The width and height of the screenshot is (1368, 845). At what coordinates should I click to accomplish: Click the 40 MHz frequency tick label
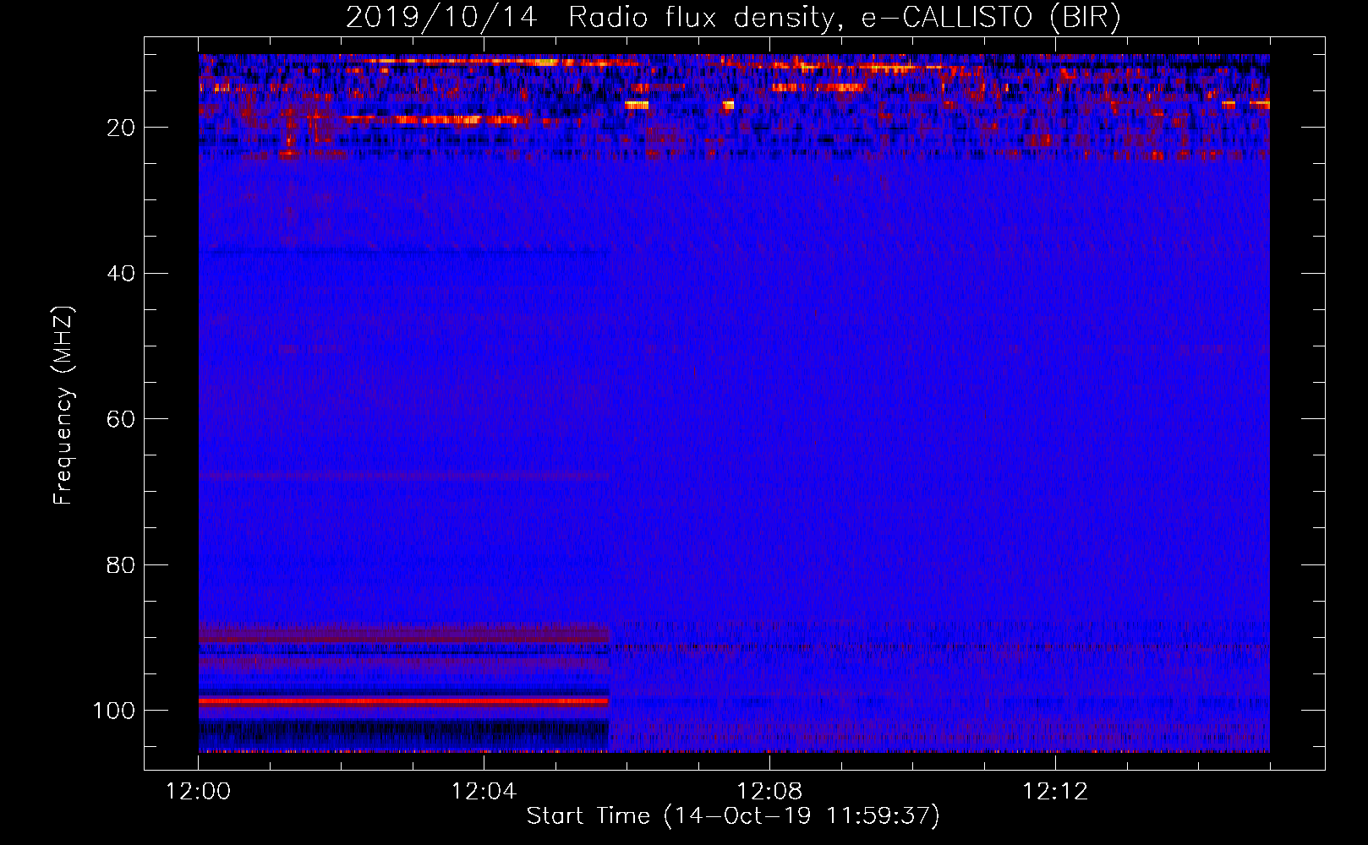[122, 274]
